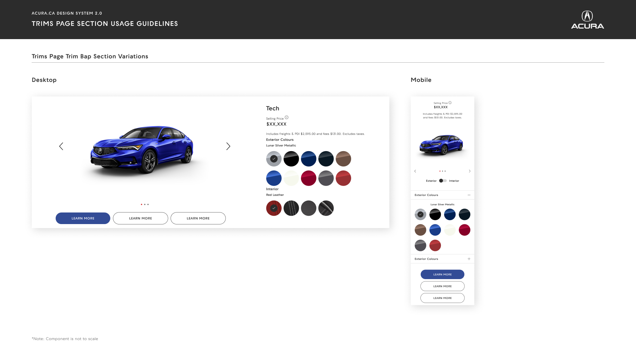This screenshot has height=358, width=636.
Task: Select checked silver swatch in mobile view
Action: point(420,214)
